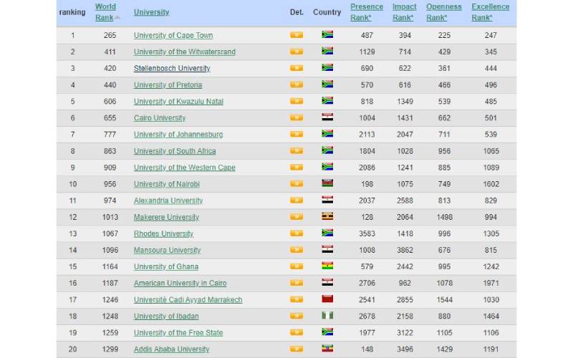The width and height of the screenshot is (573, 358).
Task: Open University of the Witwatersrand link
Action: click(185, 52)
